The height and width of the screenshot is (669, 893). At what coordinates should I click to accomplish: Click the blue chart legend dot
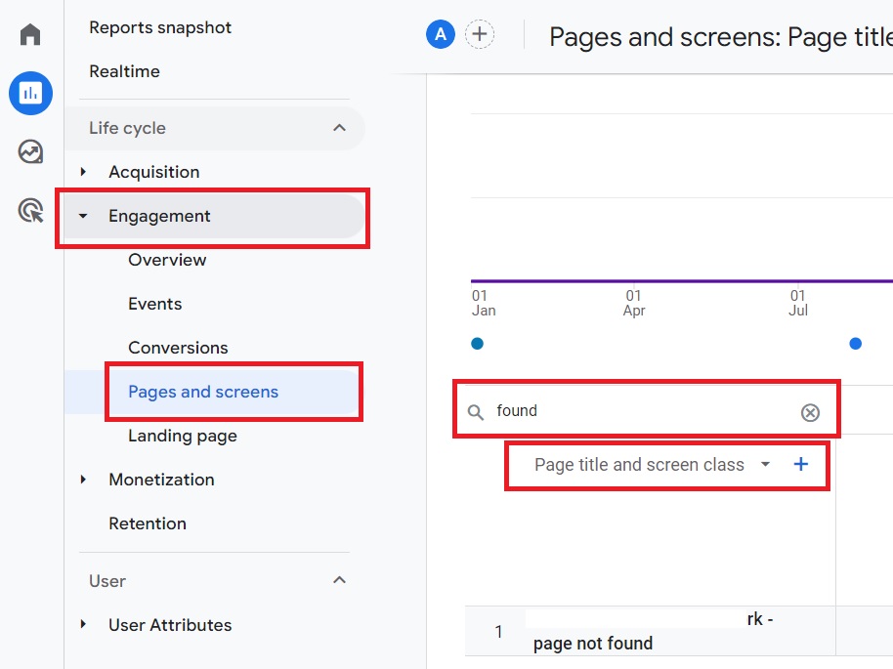click(x=855, y=344)
